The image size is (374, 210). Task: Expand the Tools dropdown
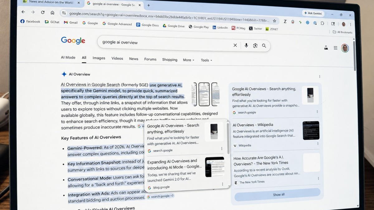point(206,60)
